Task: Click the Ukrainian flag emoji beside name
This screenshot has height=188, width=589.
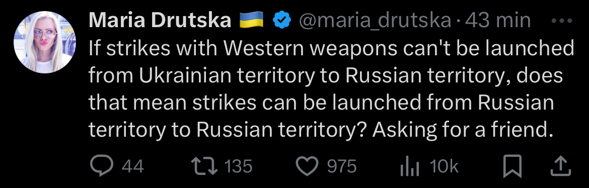Action: [251, 20]
